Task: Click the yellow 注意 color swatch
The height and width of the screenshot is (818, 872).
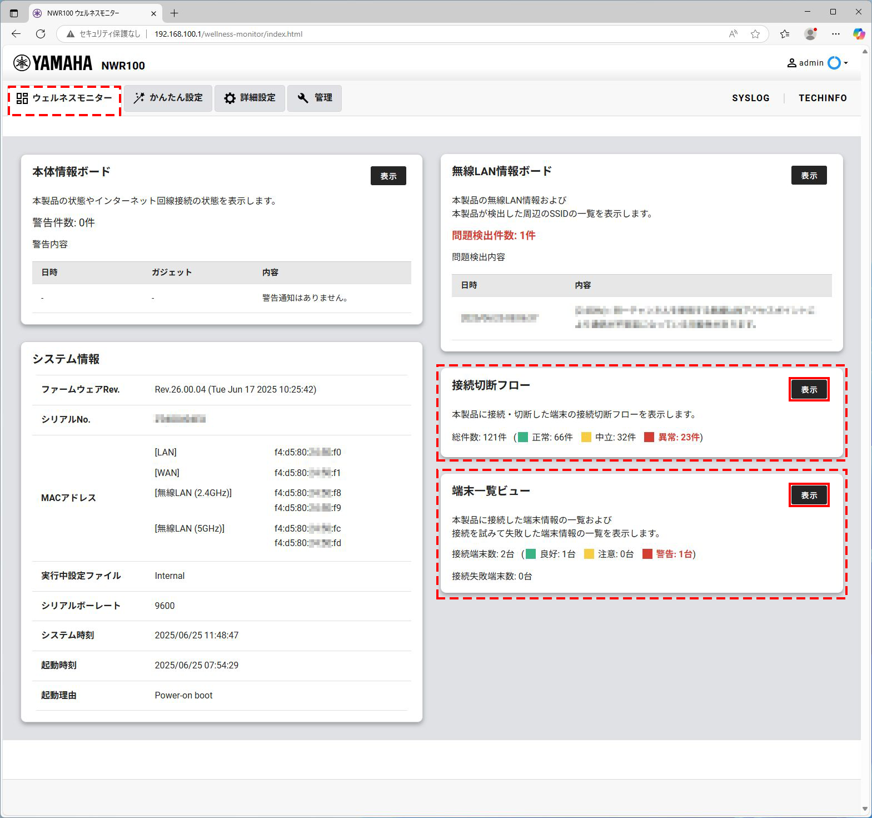Action: [x=589, y=554]
